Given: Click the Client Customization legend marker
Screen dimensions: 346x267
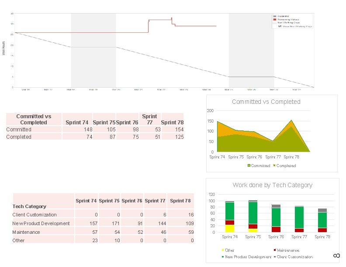Looking at the screenshot, I should (x=275, y=257).
